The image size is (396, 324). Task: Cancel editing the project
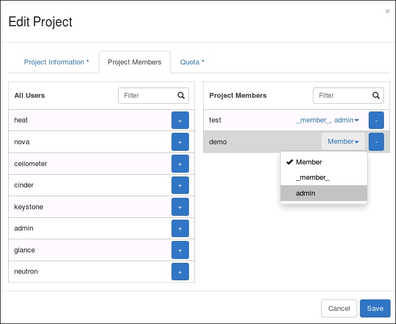pos(339,309)
